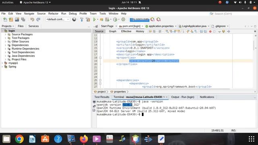The image size is (258, 145).
Task: Undo the last edit via toolbar
Action: pyautogui.click(x=32, y=20)
